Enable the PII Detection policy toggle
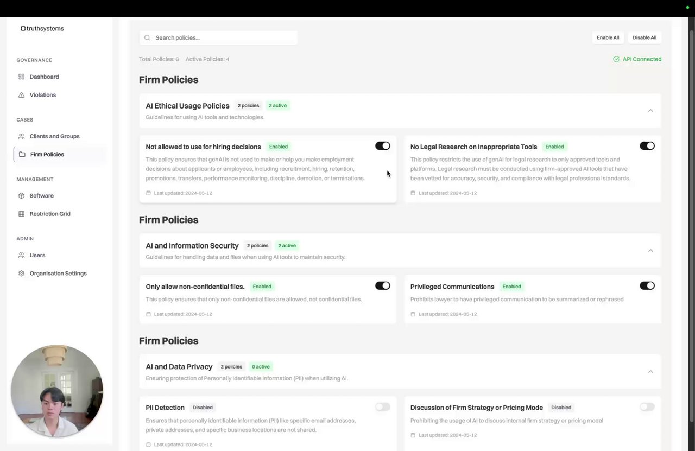 coord(382,407)
